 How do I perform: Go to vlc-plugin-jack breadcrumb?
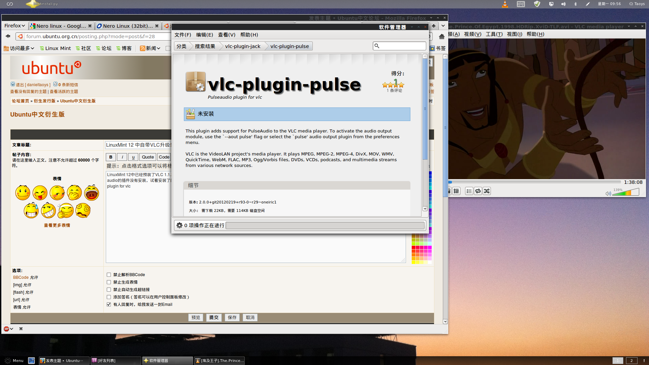(x=243, y=46)
